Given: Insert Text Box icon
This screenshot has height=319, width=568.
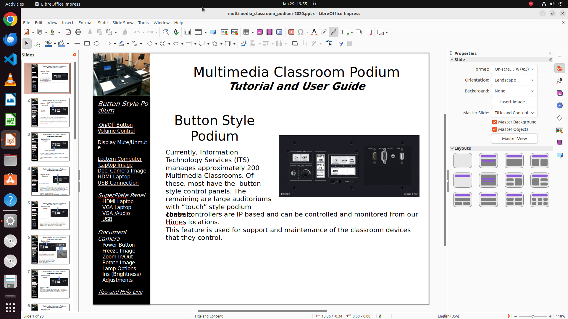Looking at the screenshot, I should [x=291, y=32].
